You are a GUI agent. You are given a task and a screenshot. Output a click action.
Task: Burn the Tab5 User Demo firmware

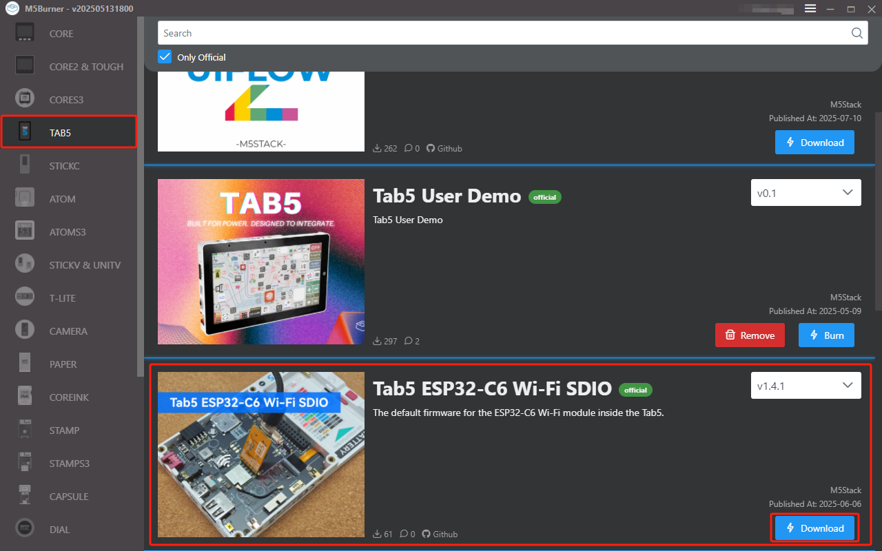click(826, 335)
